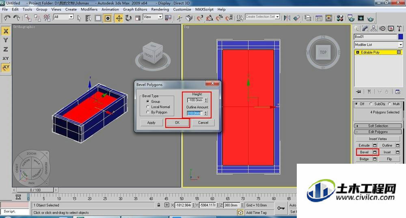Pick the Rectangular Selection Region tool
Viewport: 406px width, 218px height.
point(98,18)
